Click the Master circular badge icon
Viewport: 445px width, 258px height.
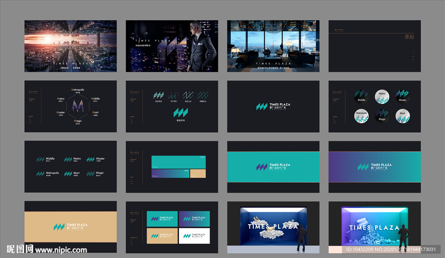coord(402,96)
